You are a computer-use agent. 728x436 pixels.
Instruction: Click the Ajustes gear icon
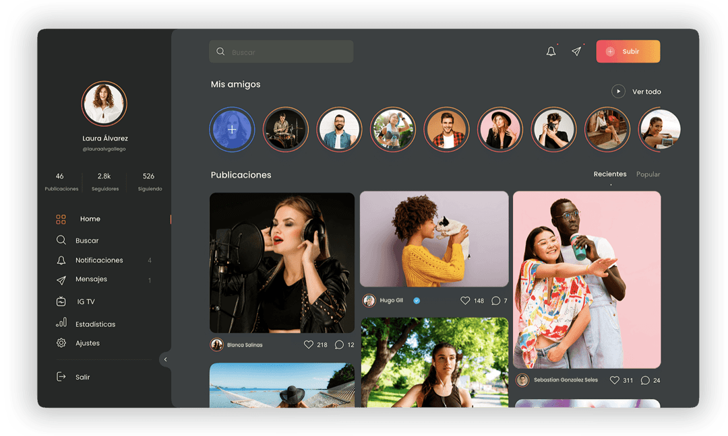[x=61, y=342]
